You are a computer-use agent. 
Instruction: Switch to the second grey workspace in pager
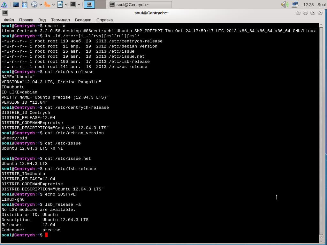pyautogui.click(x=101, y=4)
